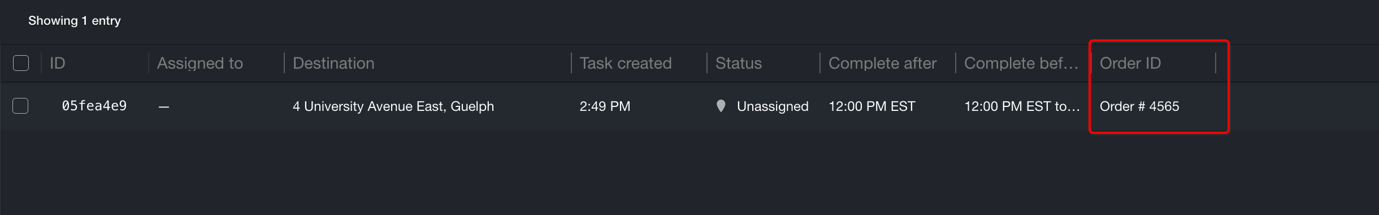Select the Order # 4565 cell

pos(1139,106)
